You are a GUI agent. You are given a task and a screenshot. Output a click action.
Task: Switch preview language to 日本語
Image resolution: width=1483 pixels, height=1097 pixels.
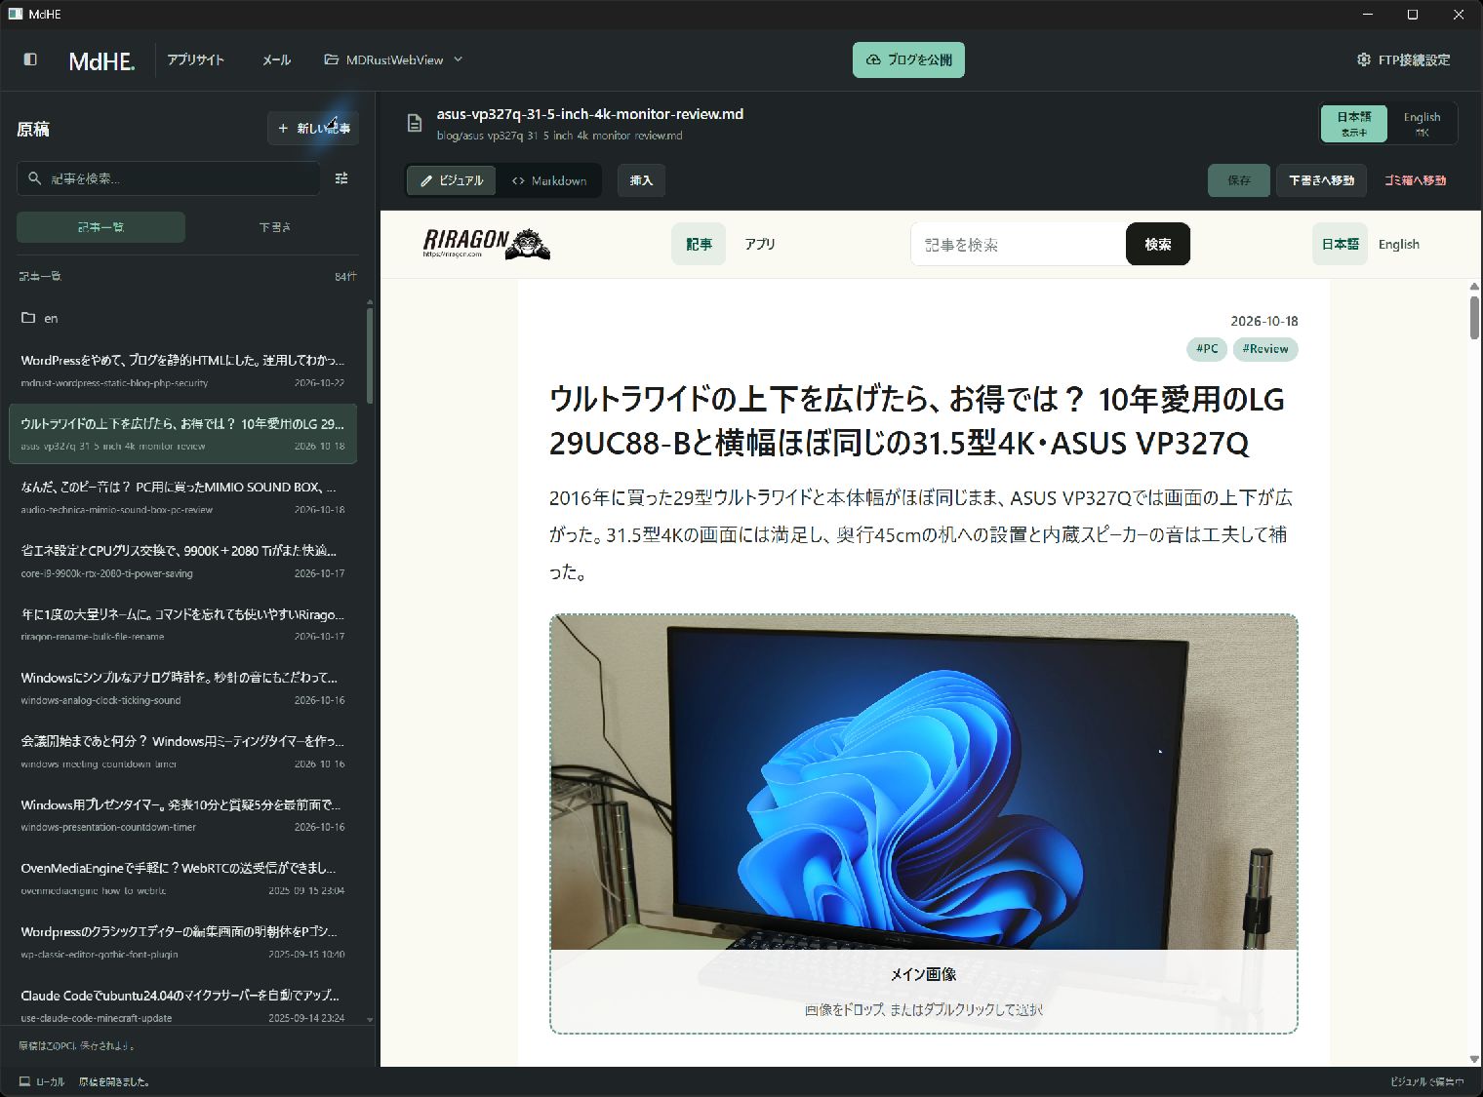[x=1340, y=244]
